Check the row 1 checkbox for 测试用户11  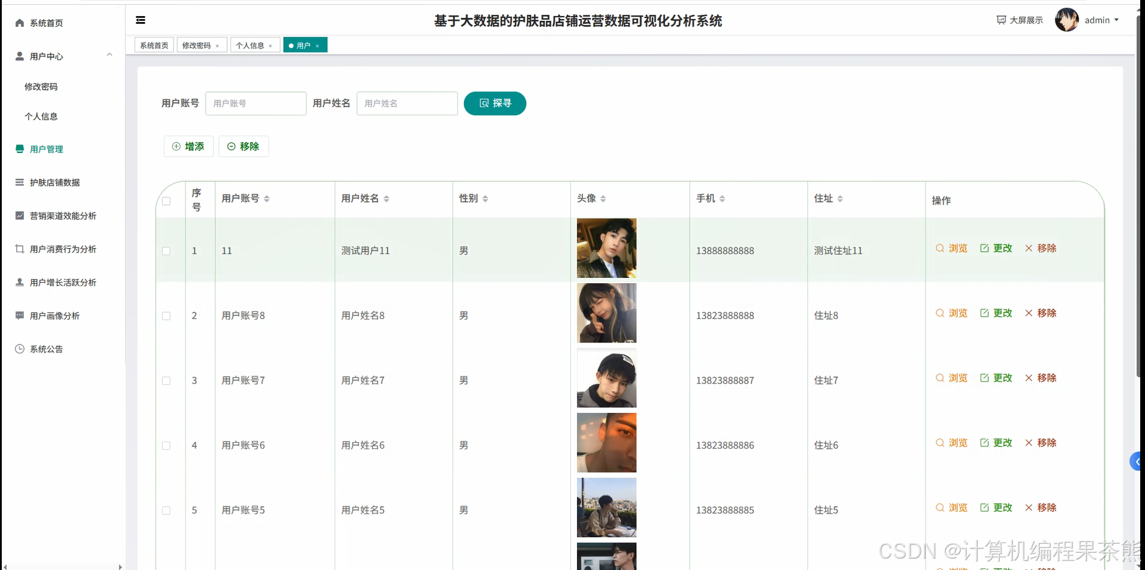(166, 251)
